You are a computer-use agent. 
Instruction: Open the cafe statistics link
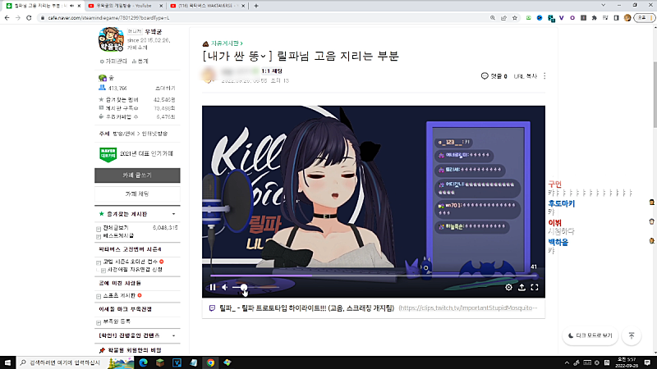coord(140,61)
